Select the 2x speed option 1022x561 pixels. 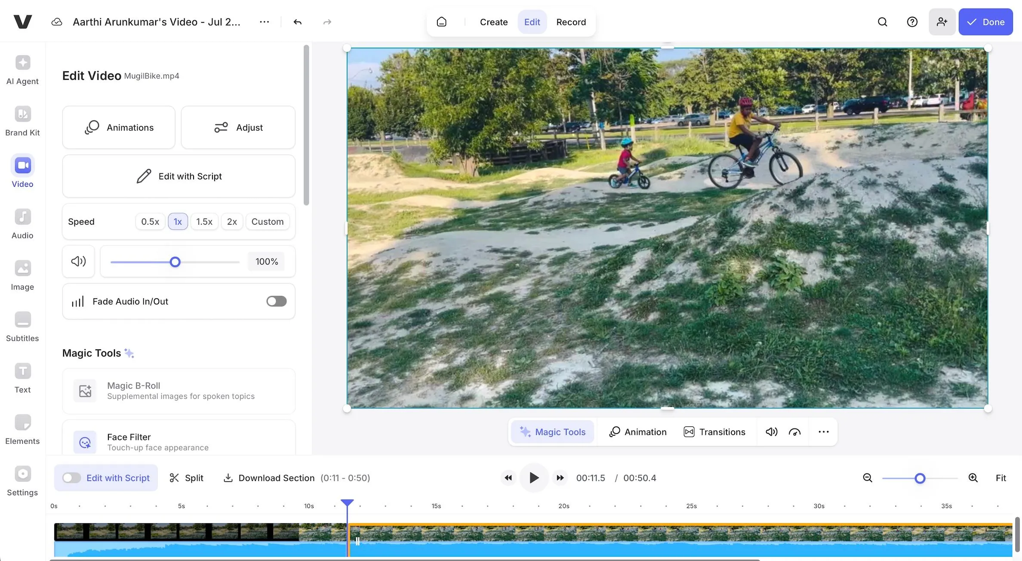point(232,221)
